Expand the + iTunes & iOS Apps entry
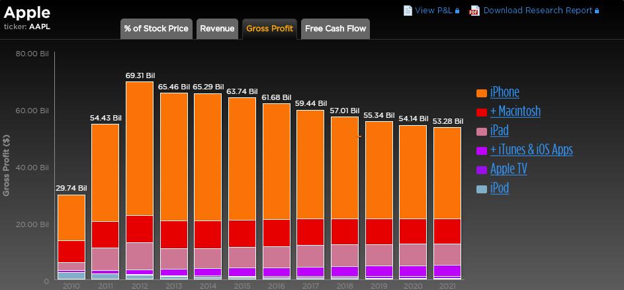Image resolution: width=624 pixels, height=290 pixels. 531,150
